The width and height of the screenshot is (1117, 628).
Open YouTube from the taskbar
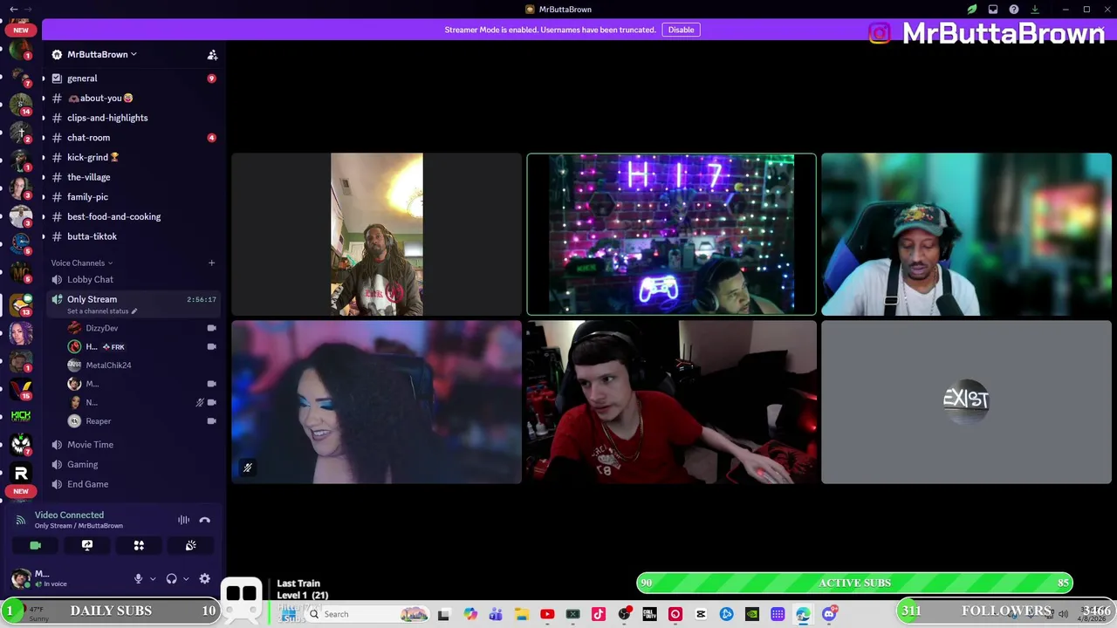(x=547, y=614)
